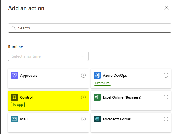Click the Microsoft Forms connector icon
This screenshot has width=178, height=134.
tap(97, 119)
